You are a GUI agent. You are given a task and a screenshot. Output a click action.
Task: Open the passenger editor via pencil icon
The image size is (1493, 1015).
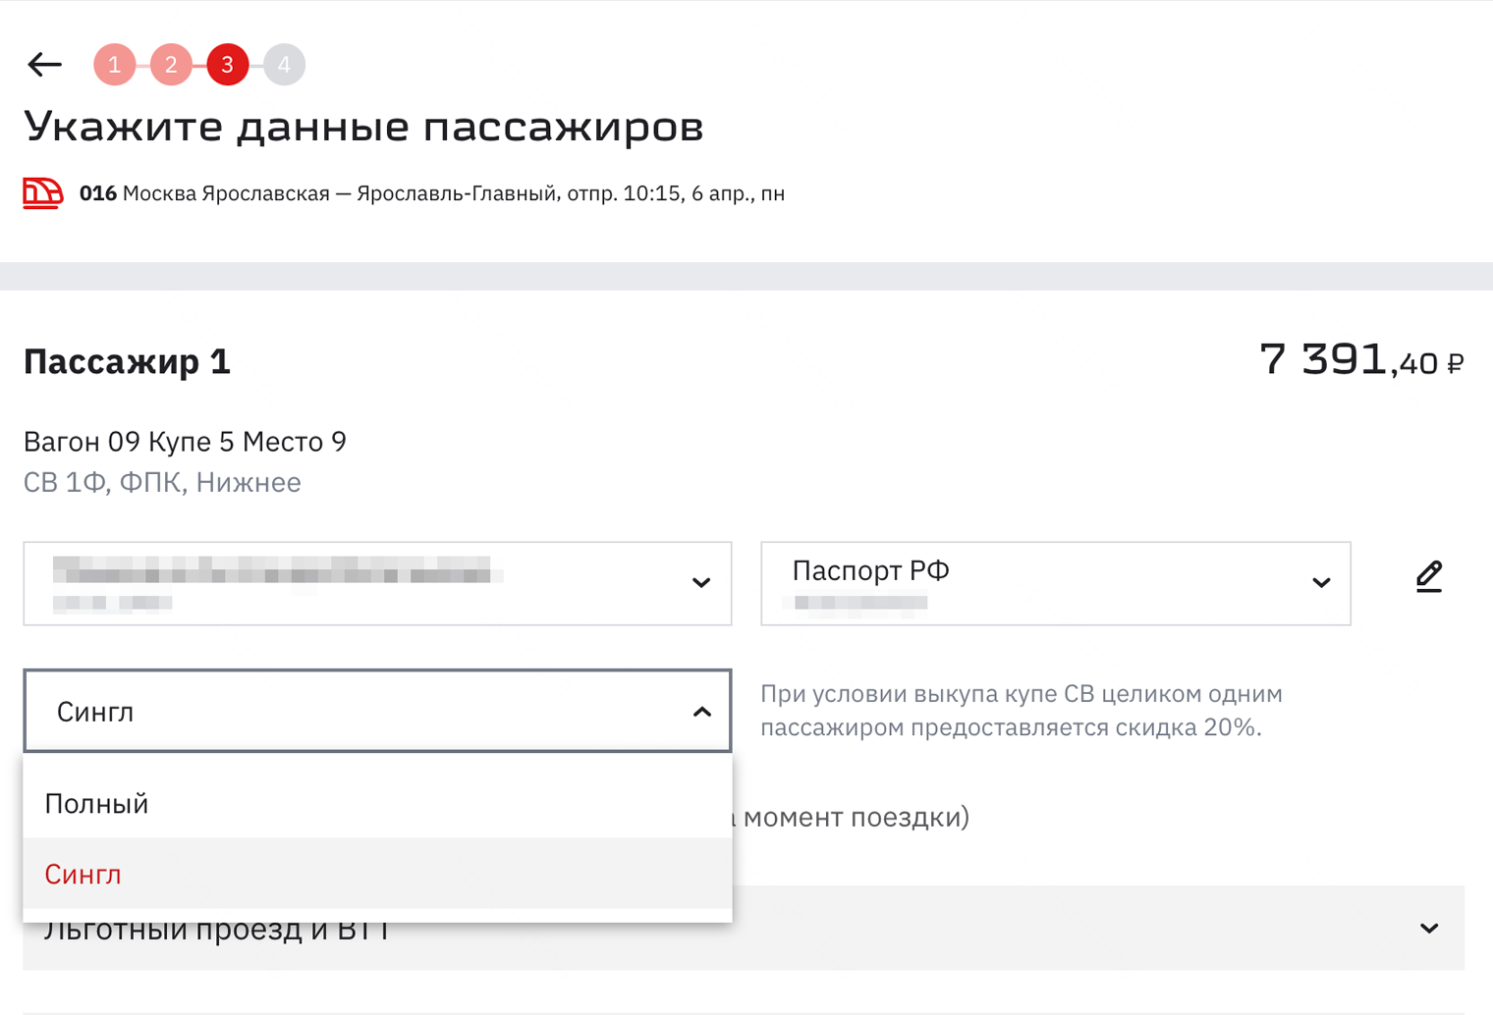pos(1429,578)
